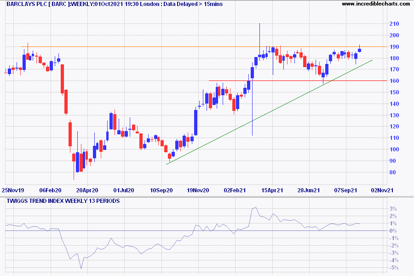The width and height of the screenshot is (414, 276).
Task: Click the 1% indicator axis label
Action: 393,224
